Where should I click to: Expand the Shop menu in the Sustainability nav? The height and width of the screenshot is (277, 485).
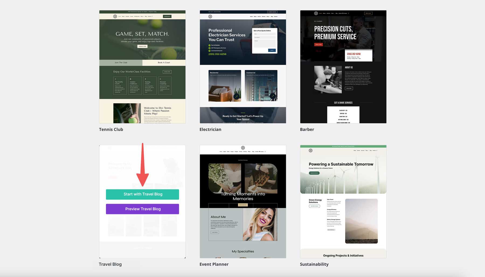pos(367,150)
